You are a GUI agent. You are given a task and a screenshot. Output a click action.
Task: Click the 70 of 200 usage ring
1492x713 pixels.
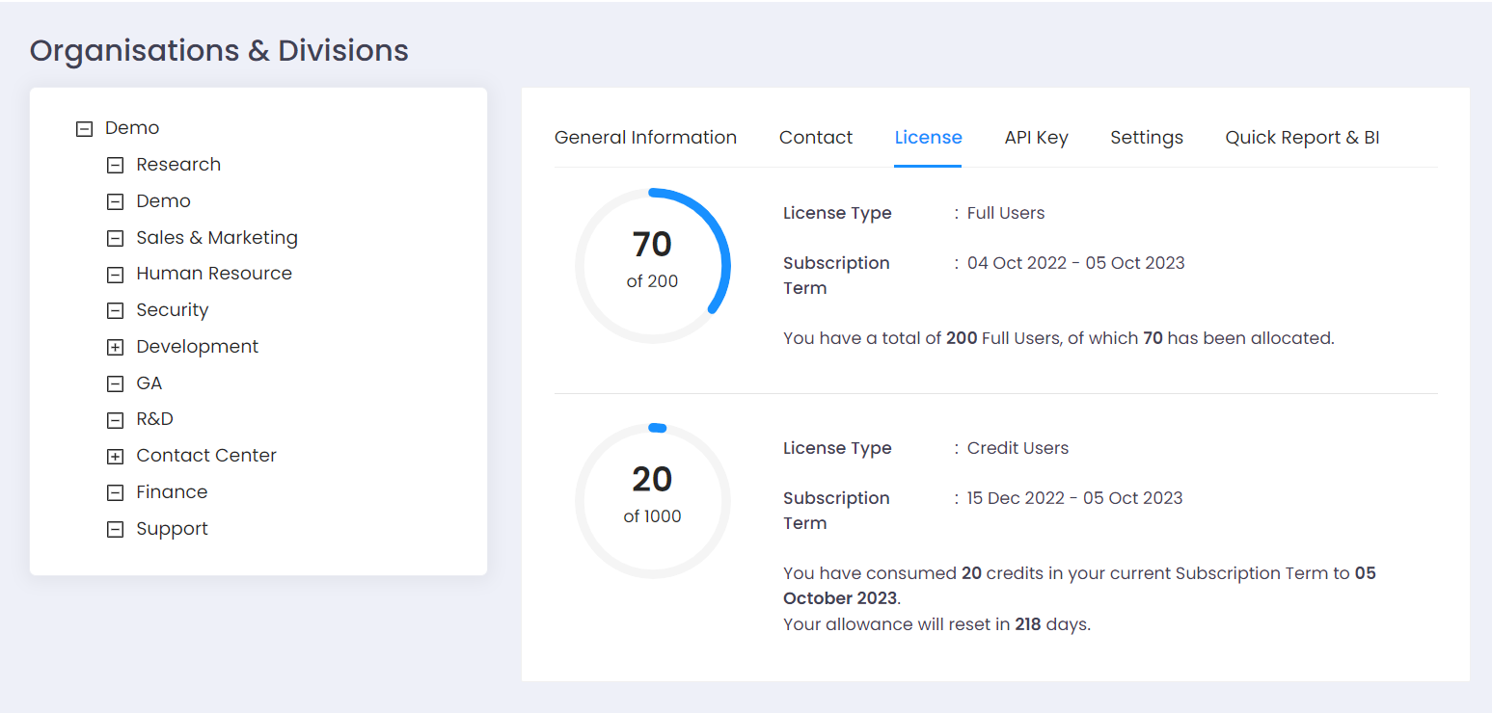pyautogui.click(x=653, y=266)
